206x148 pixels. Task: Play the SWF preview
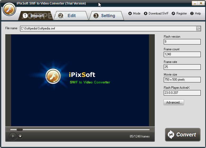coord(13,136)
